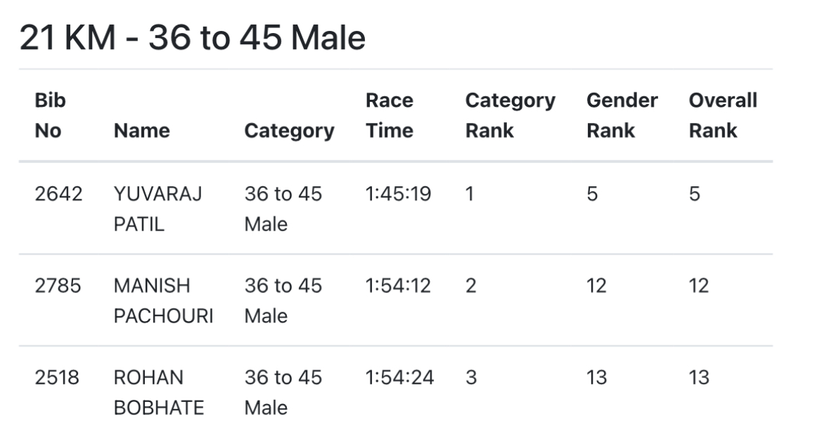The image size is (829, 442).
Task: Select bib number 2785
Action: pyautogui.click(x=58, y=286)
